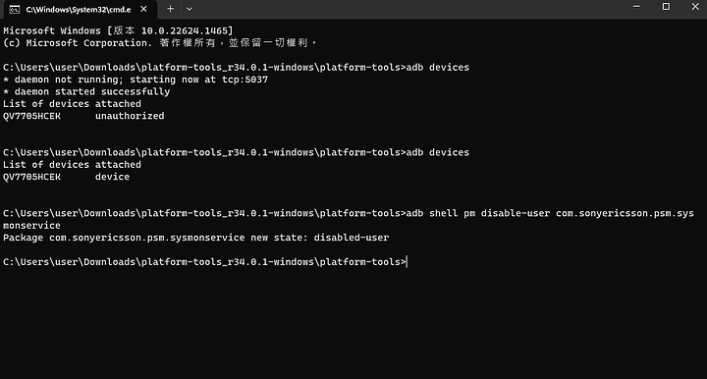Click the first QV7705HCEK serial number
707x379 pixels.
(31, 116)
